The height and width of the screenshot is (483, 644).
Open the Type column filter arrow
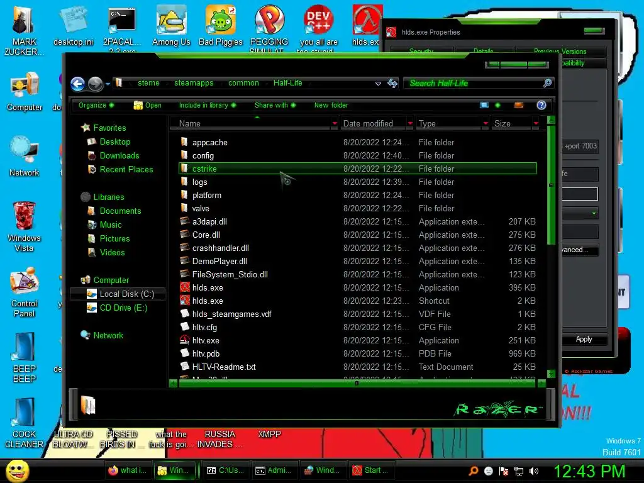point(486,124)
